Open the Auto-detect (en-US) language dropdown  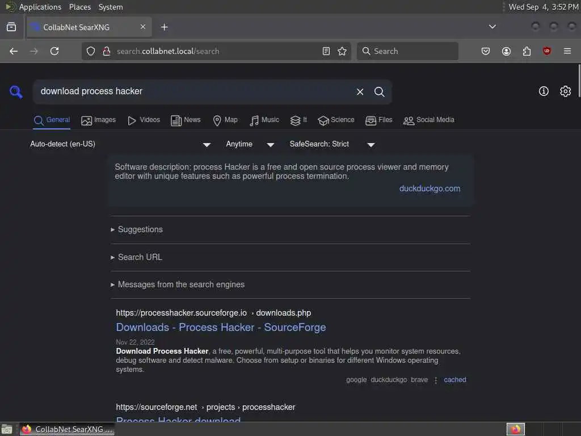(120, 144)
